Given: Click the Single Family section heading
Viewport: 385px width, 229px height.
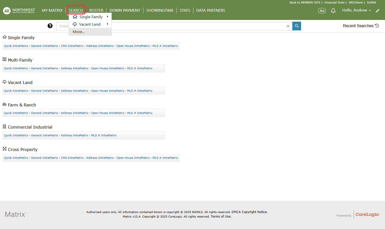Looking at the screenshot, I should point(21,38).
